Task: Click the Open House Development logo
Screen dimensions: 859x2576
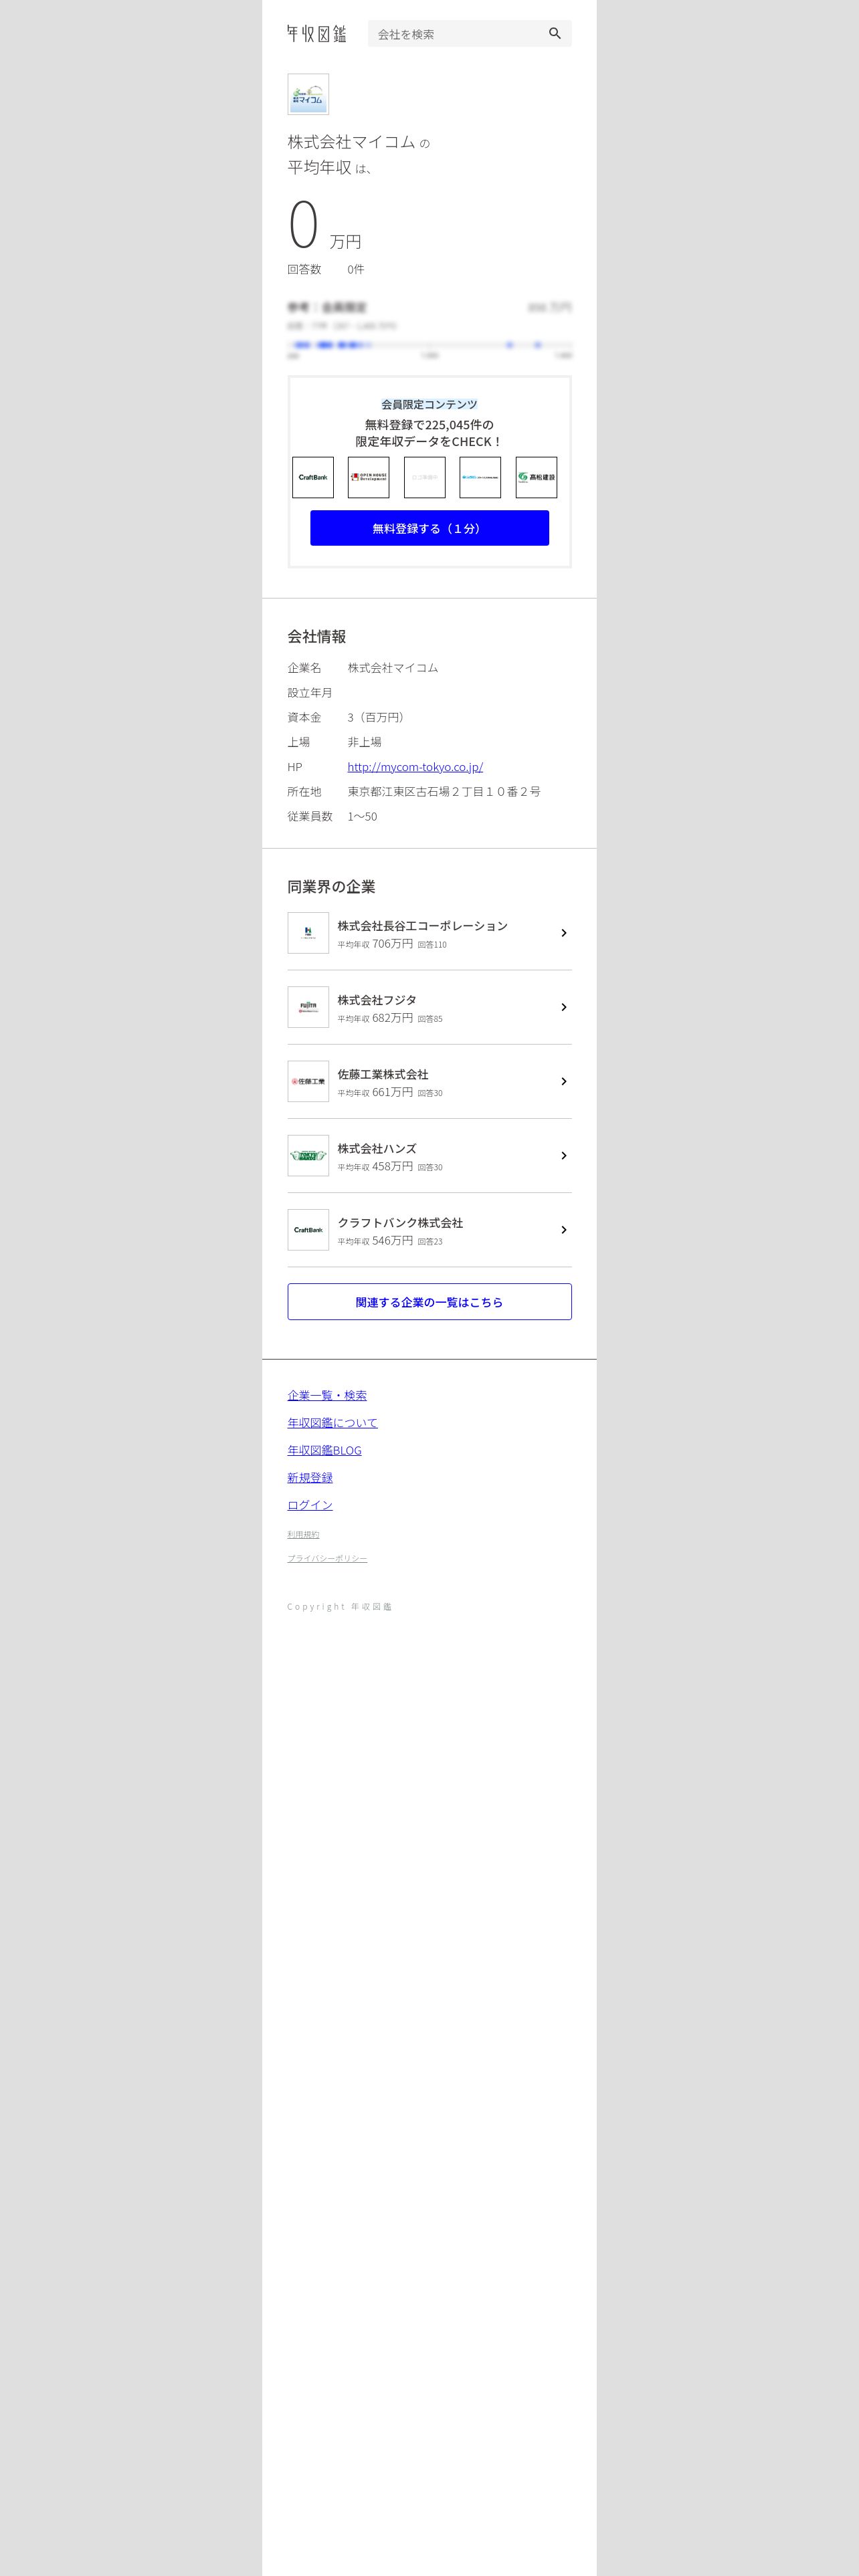Action: pos(368,477)
